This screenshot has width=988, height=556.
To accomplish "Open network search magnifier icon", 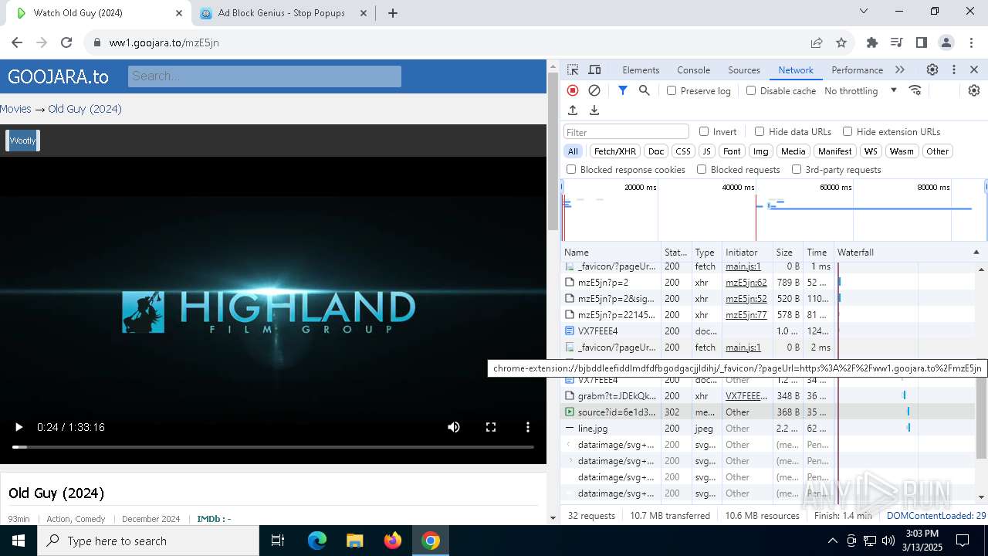I will (x=645, y=90).
